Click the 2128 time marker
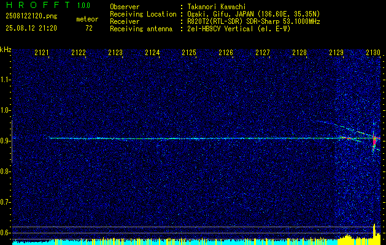The image size is (386, 245). tap(299, 53)
